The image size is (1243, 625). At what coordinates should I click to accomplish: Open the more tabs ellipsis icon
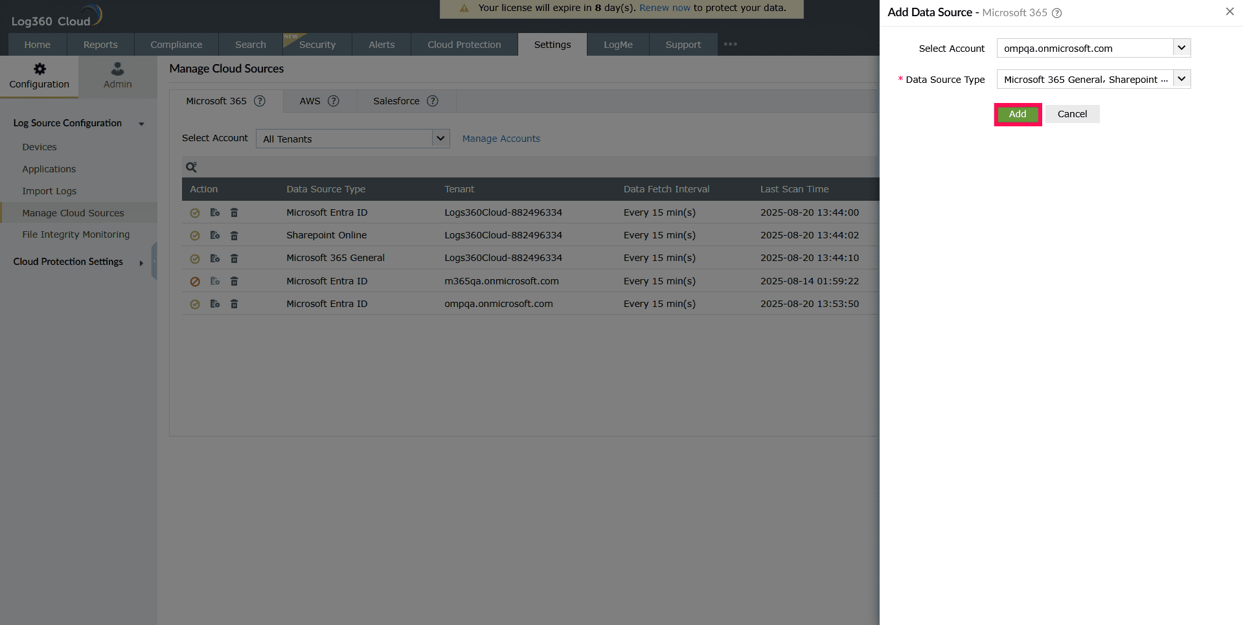click(x=731, y=44)
